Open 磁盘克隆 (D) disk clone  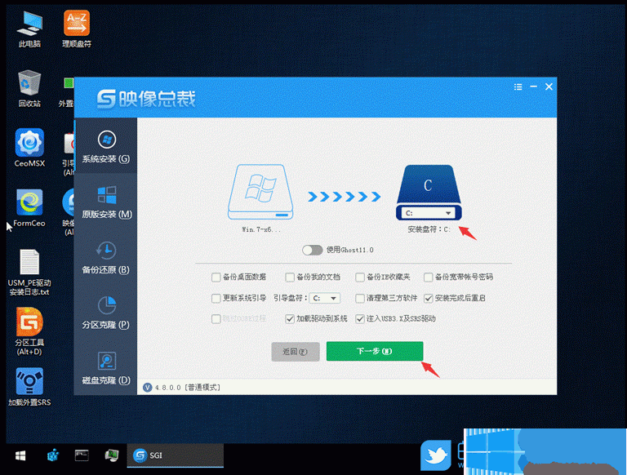[x=105, y=367]
